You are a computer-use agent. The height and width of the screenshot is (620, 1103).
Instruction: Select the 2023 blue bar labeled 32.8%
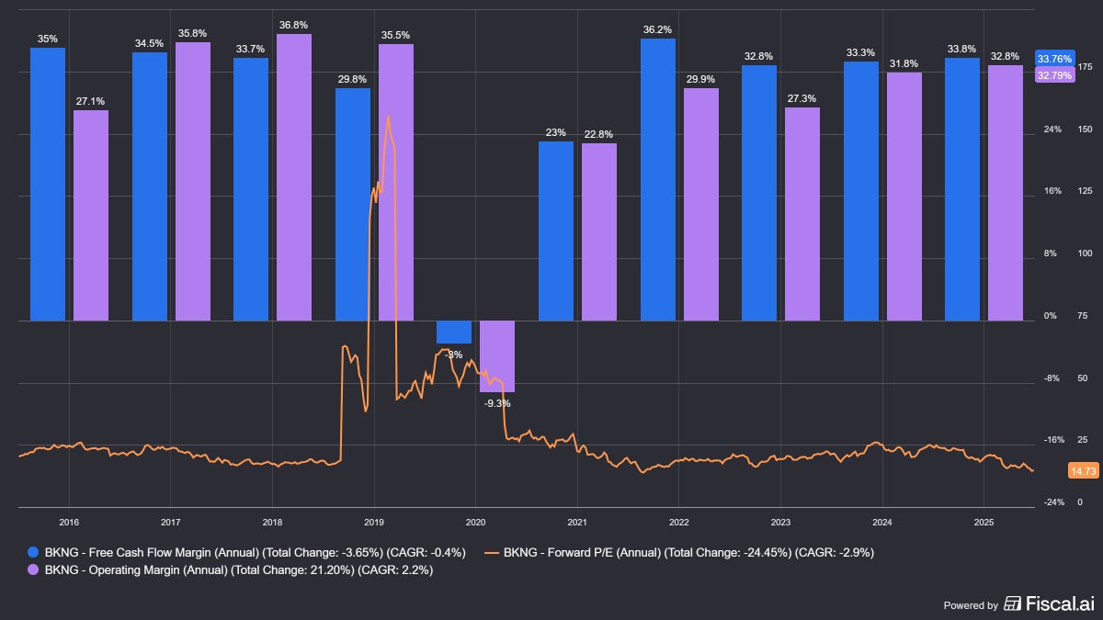click(x=759, y=193)
